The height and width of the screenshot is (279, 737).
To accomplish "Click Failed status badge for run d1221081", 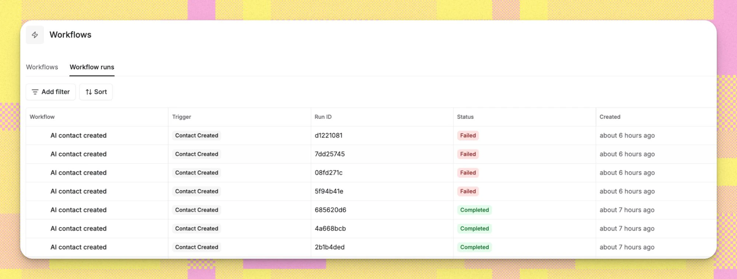I will 468,136.
